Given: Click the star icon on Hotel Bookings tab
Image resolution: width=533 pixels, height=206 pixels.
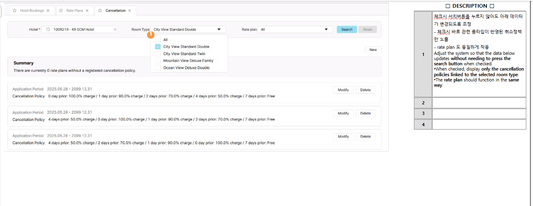Looking at the screenshot, I should point(14,10).
